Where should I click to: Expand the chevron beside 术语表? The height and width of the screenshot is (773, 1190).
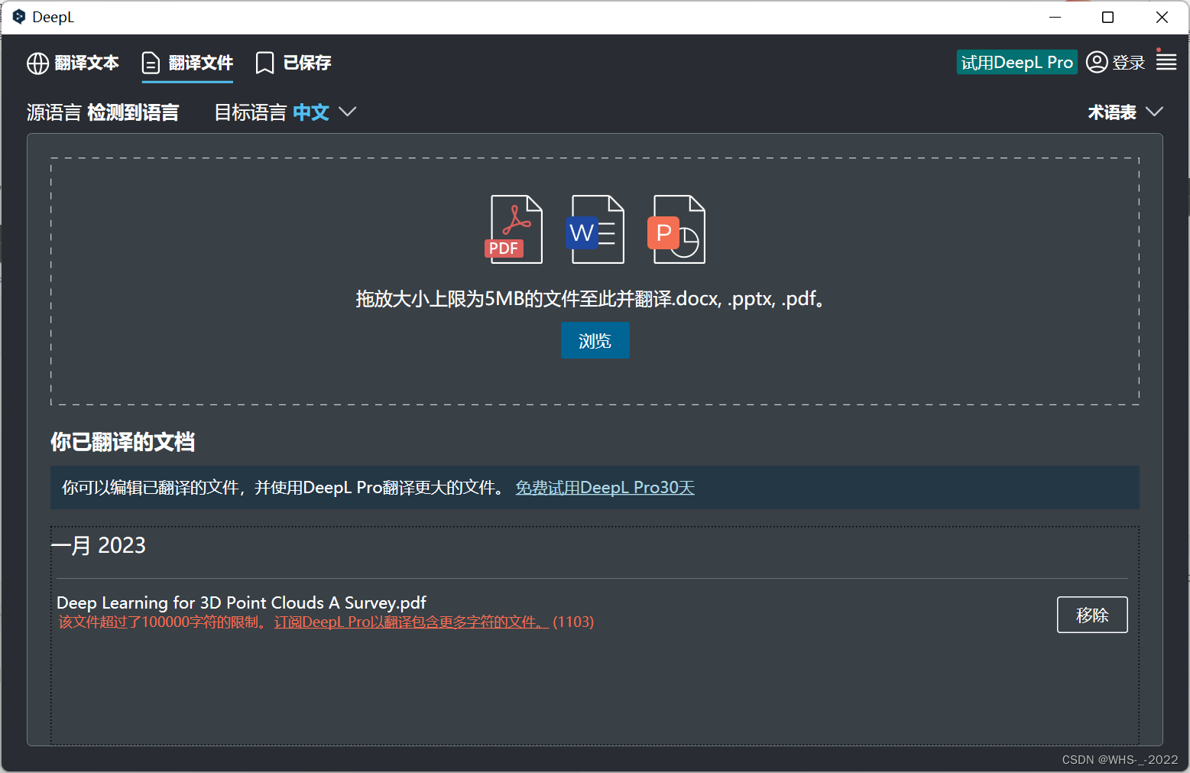[x=1155, y=112]
